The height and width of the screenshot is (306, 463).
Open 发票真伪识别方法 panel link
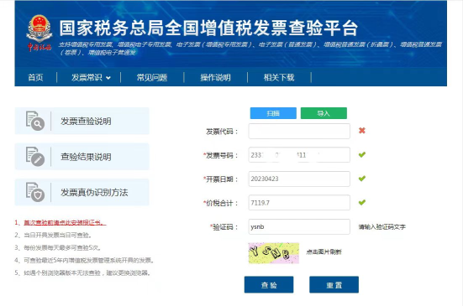click(82, 192)
